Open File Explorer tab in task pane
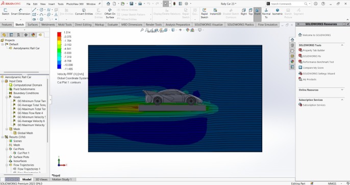This screenshot has width=350, height=185. pos(292,51)
